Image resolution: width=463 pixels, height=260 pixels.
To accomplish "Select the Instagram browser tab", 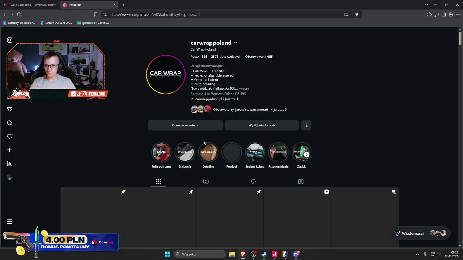I will point(89,5).
